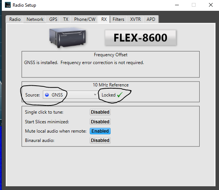Screen dimensions: 219x190
Task: Toggle Binaural audio Disabled button
Action: (x=100, y=140)
